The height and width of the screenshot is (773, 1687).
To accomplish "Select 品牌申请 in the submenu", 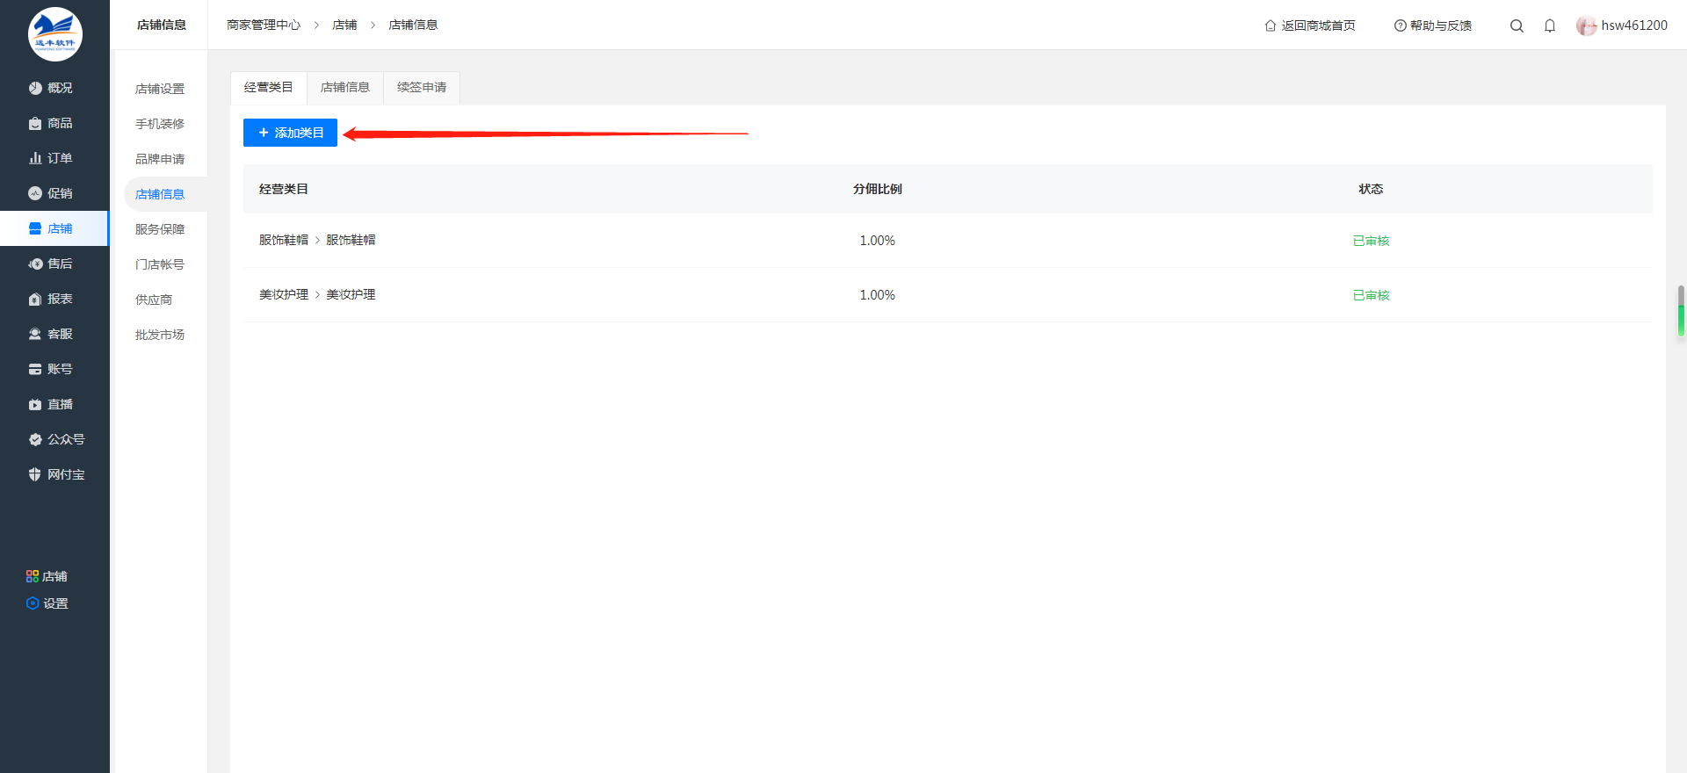I will (160, 159).
